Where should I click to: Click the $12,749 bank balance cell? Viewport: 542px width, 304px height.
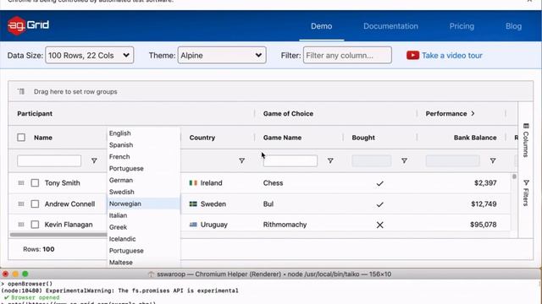484,204
